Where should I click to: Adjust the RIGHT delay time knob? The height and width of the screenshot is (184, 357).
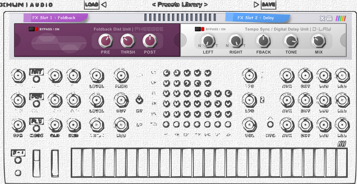(236, 41)
